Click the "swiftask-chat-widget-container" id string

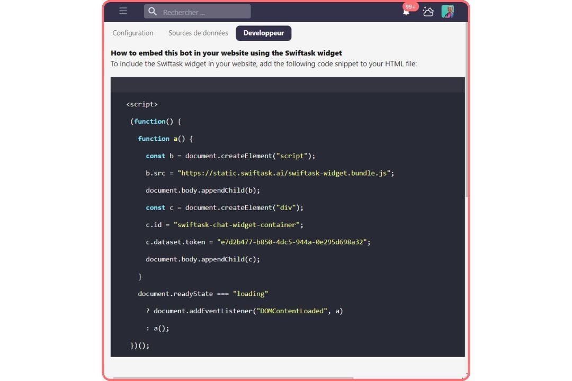coord(237,224)
